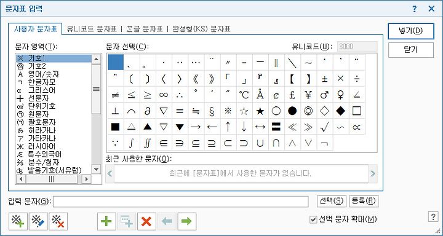Select 히라가나 in the list
Image resolution: width=443 pixels, height=236 pixels.
tap(54, 130)
